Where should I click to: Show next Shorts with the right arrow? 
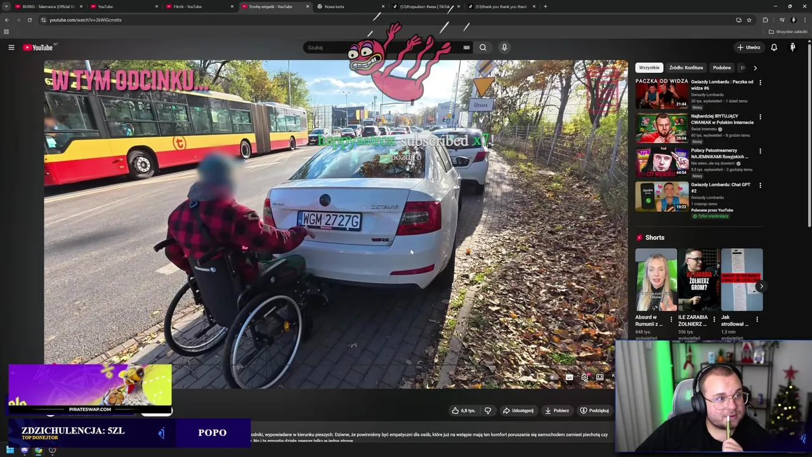coord(761,286)
